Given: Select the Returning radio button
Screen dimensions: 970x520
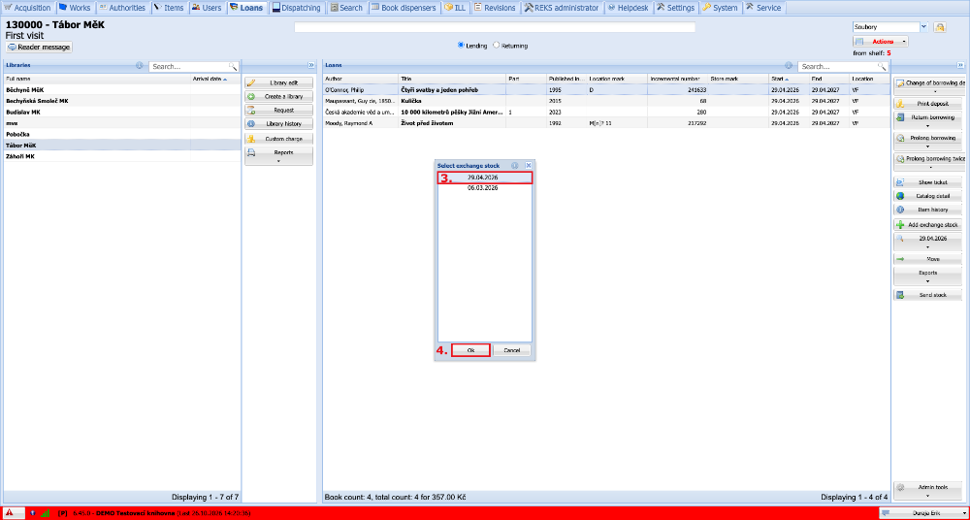Looking at the screenshot, I should pos(496,46).
